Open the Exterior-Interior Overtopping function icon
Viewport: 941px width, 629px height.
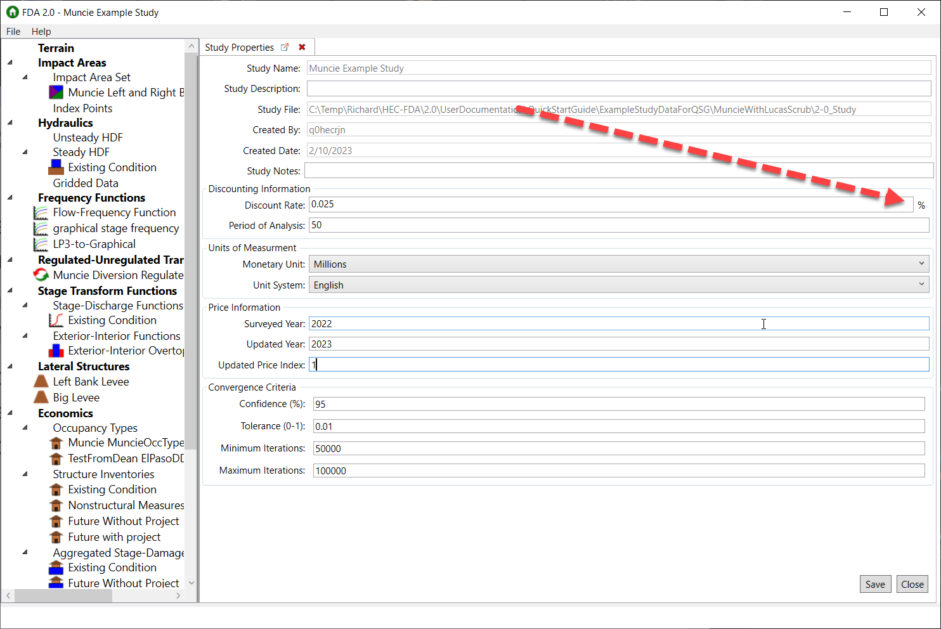point(55,350)
